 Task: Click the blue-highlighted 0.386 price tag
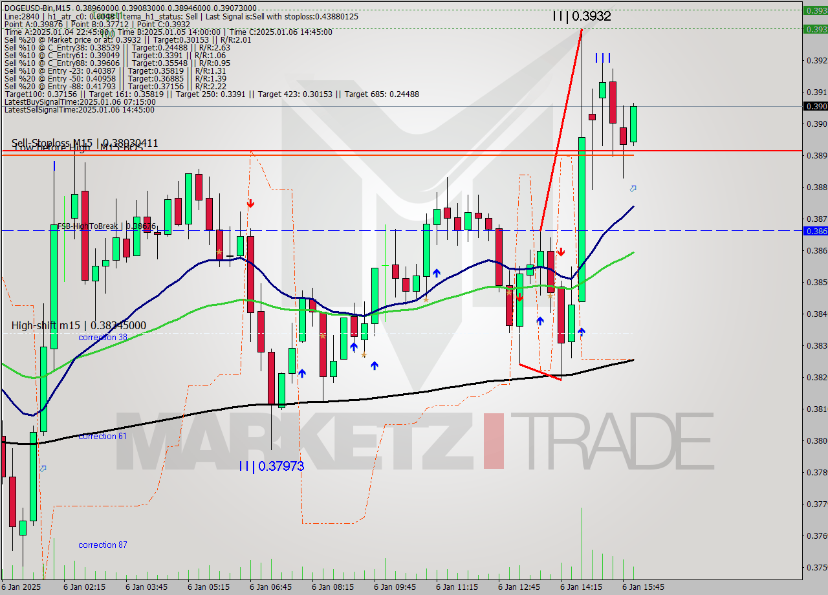(x=815, y=230)
